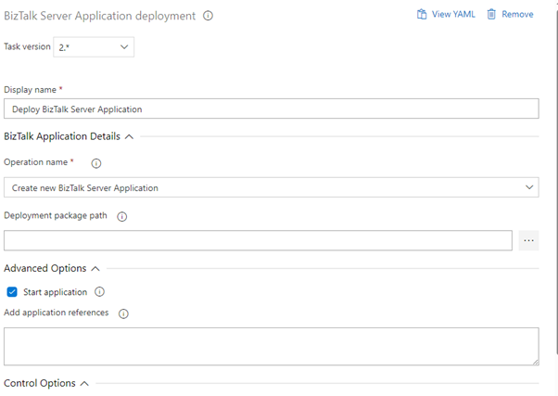
Task: Click into the Display name field
Action: [271, 109]
